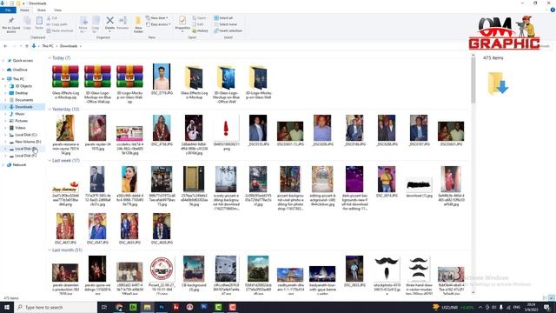Select 3D Objects in navigation pane

23,86
